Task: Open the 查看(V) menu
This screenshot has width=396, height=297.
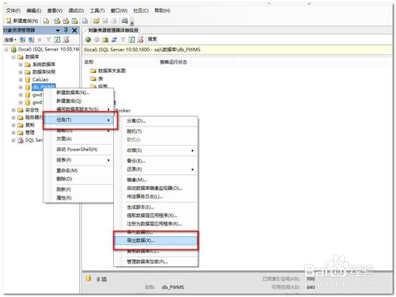Action: [55, 10]
